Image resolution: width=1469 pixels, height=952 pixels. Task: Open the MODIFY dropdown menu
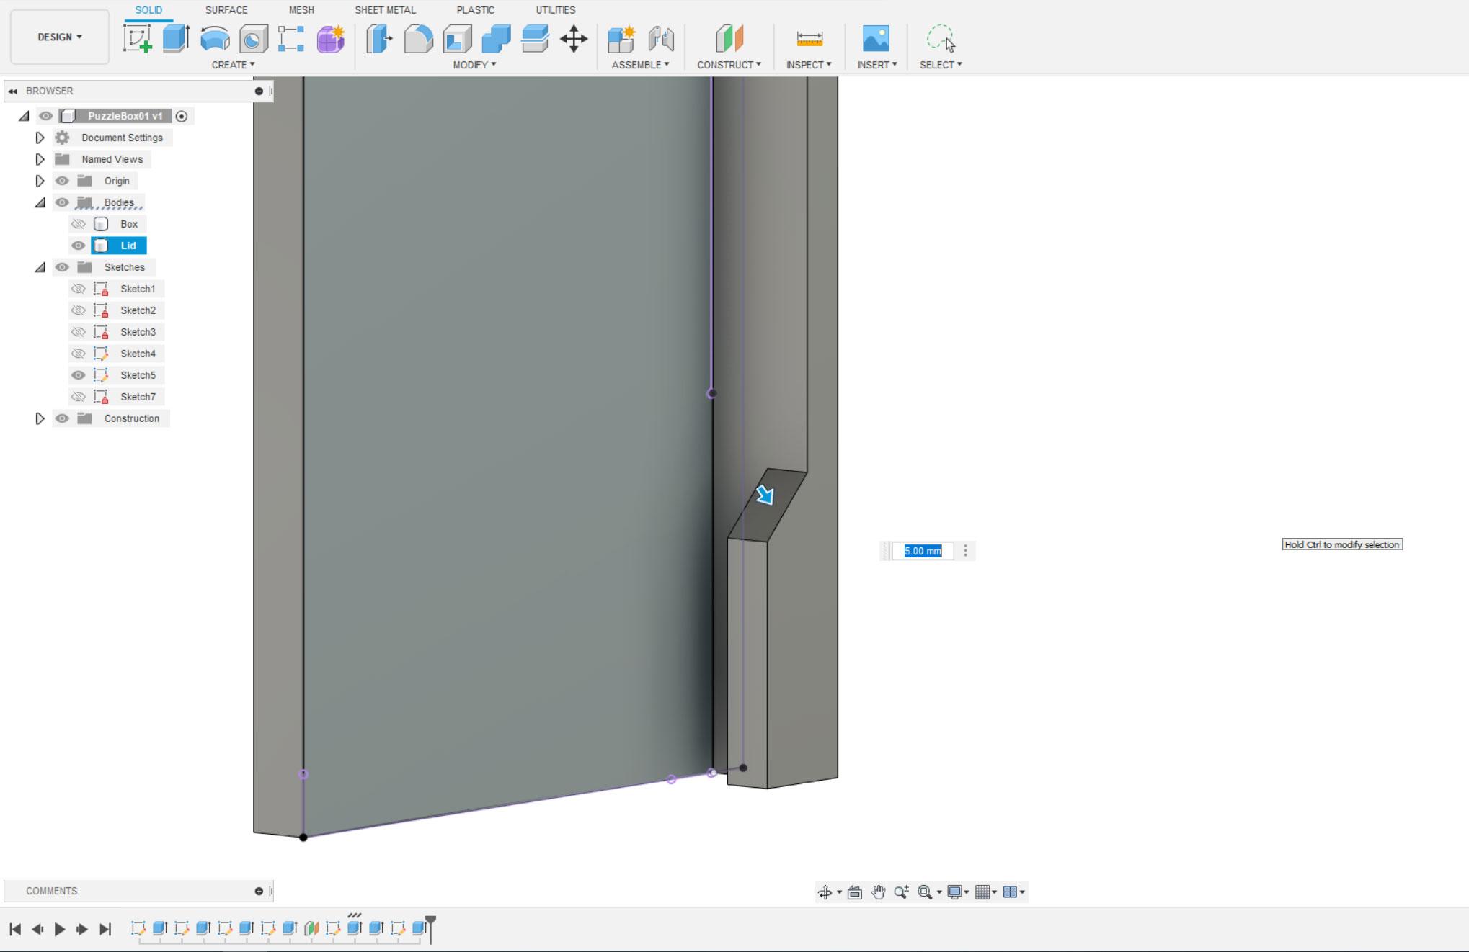pyautogui.click(x=474, y=65)
